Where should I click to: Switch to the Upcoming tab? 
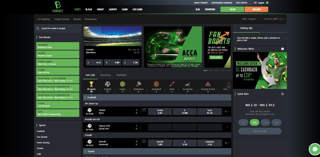click(x=105, y=75)
